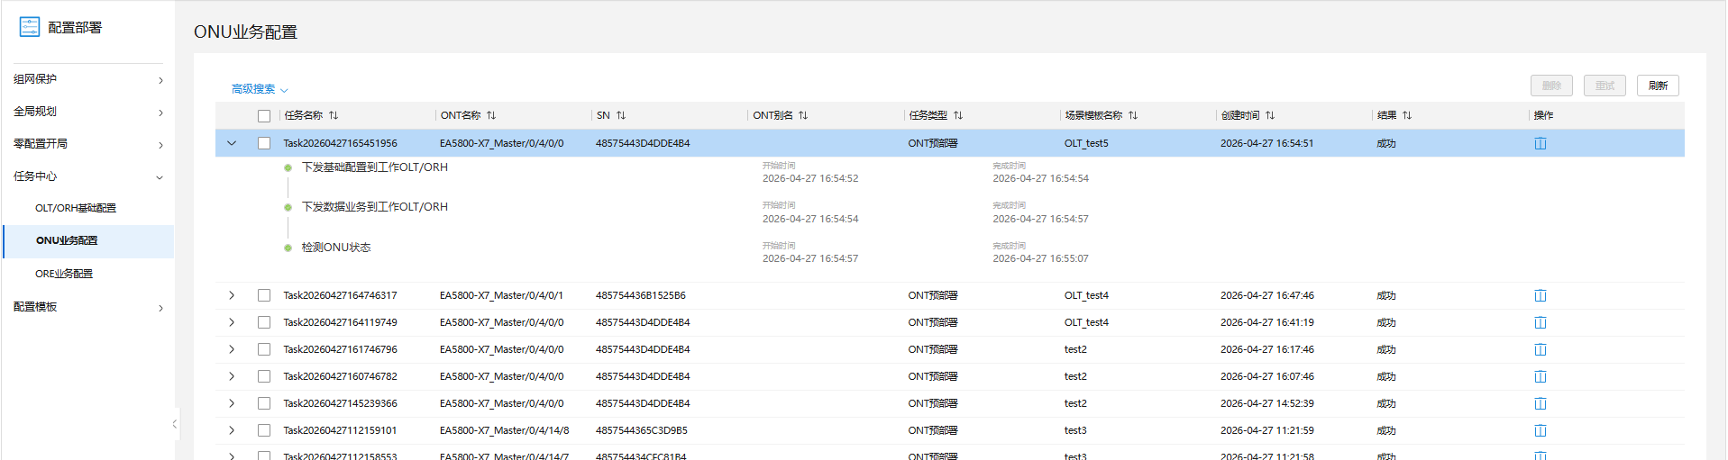The width and height of the screenshot is (1728, 460).
Task: Check the box for Task20260427161746796
Action: tap(264, 349)
